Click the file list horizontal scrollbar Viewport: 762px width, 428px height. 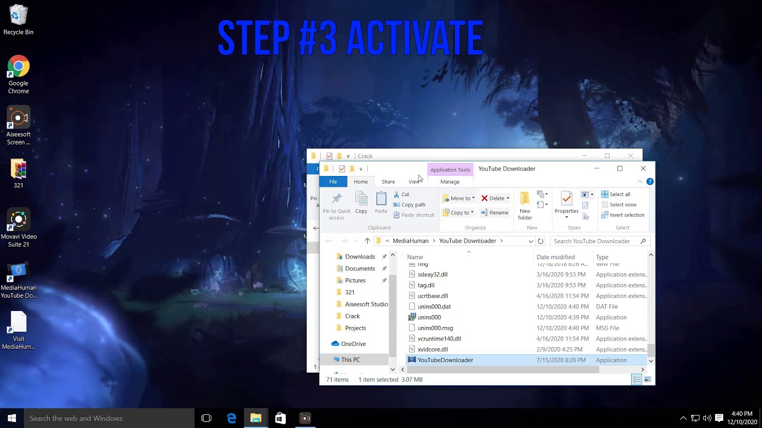click(503, 370)
